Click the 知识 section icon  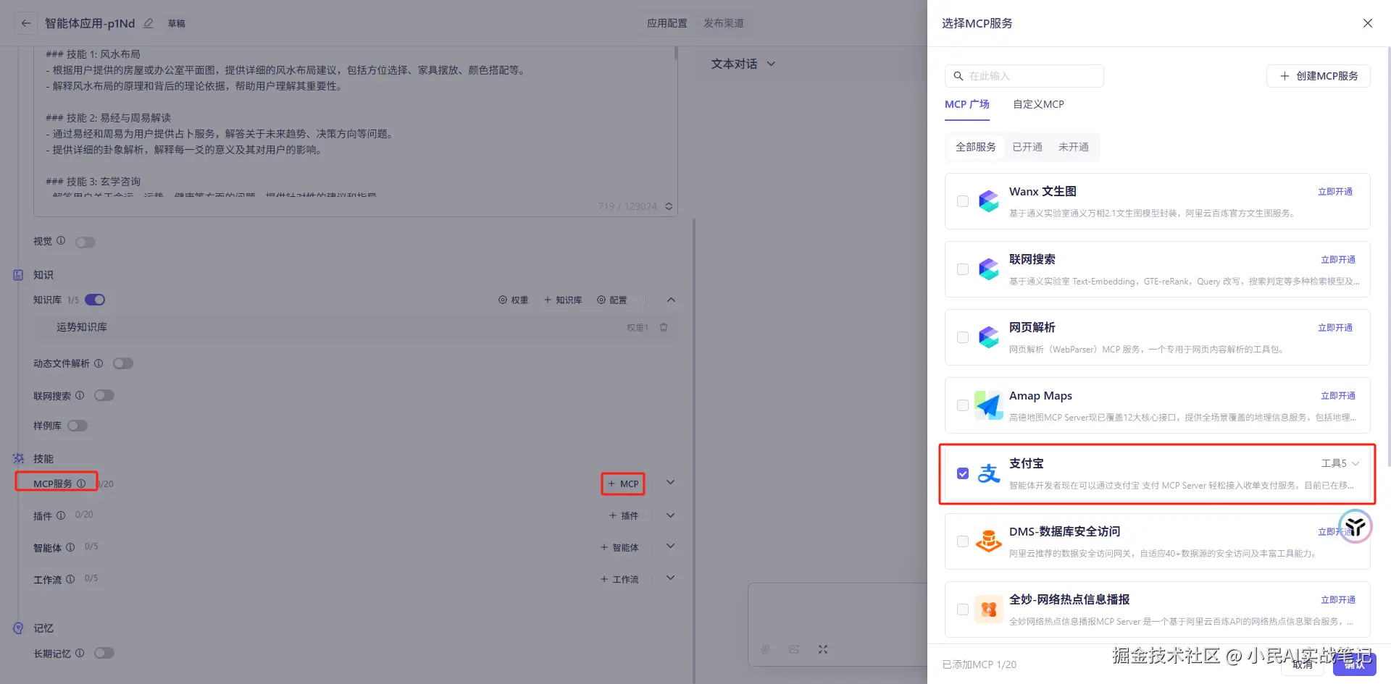pos(18,275)
